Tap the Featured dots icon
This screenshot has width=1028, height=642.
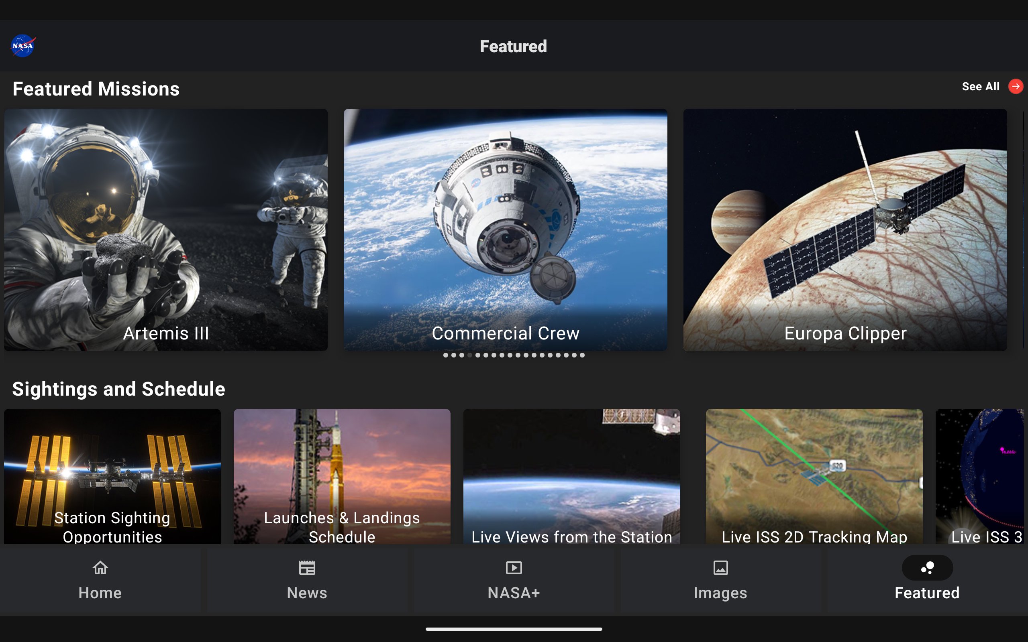tap(927, 568)
